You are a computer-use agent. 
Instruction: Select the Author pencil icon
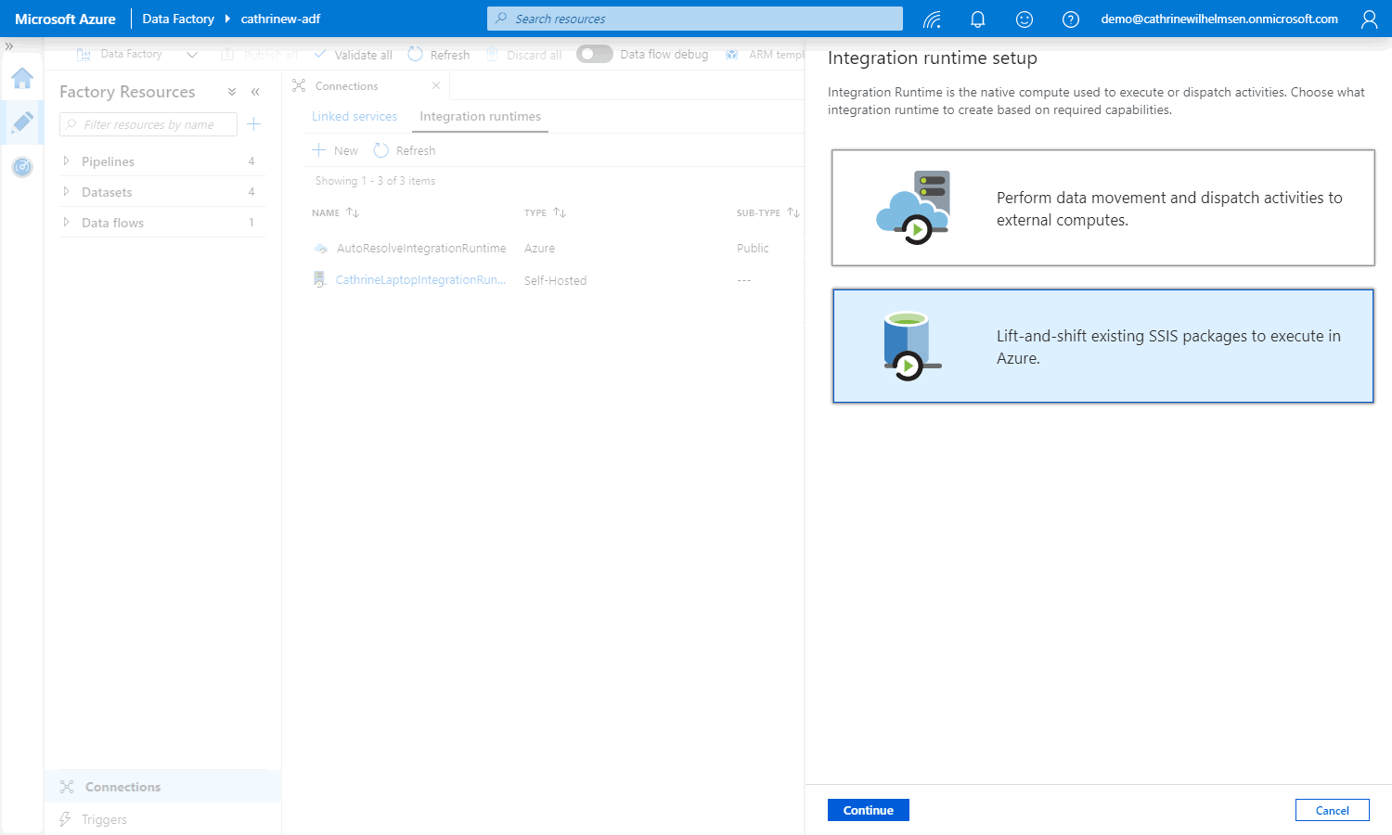22,122
